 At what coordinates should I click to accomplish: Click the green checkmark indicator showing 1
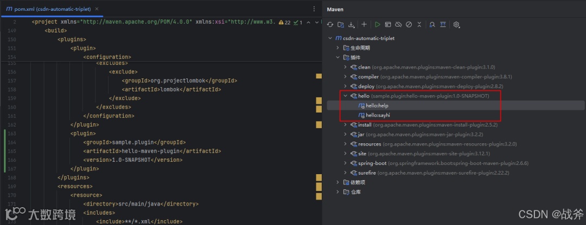point(298,22)
